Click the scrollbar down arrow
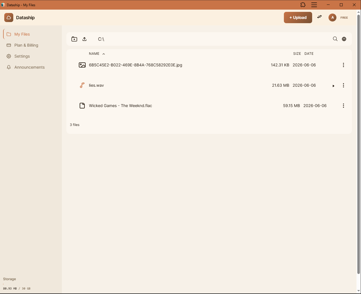The height and width of the screenshot is (294, 361). (x=359, y=291)
